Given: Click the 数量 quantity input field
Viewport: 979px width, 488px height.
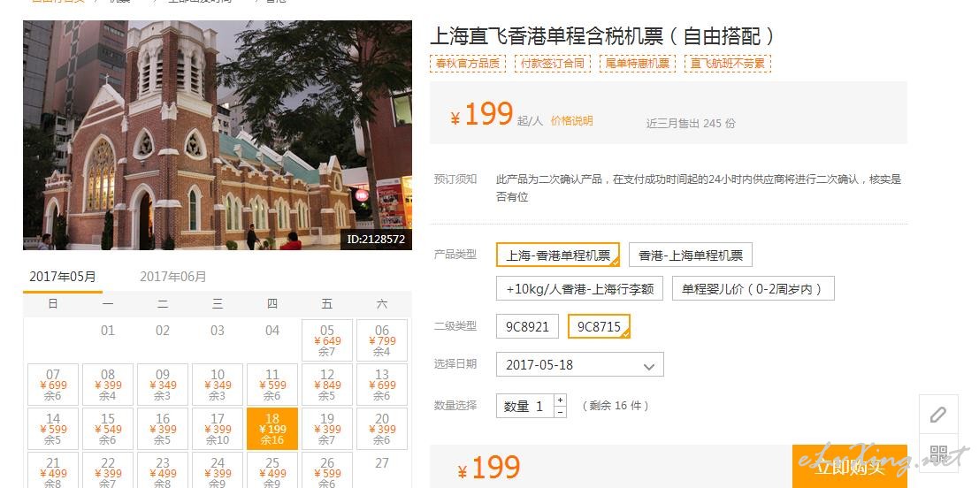Looking at the screenshot, I should click(525, 407).
